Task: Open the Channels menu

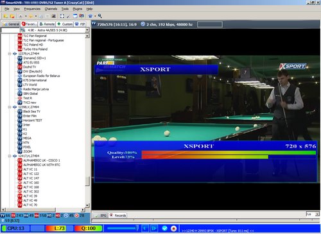Action: point(51,9)
